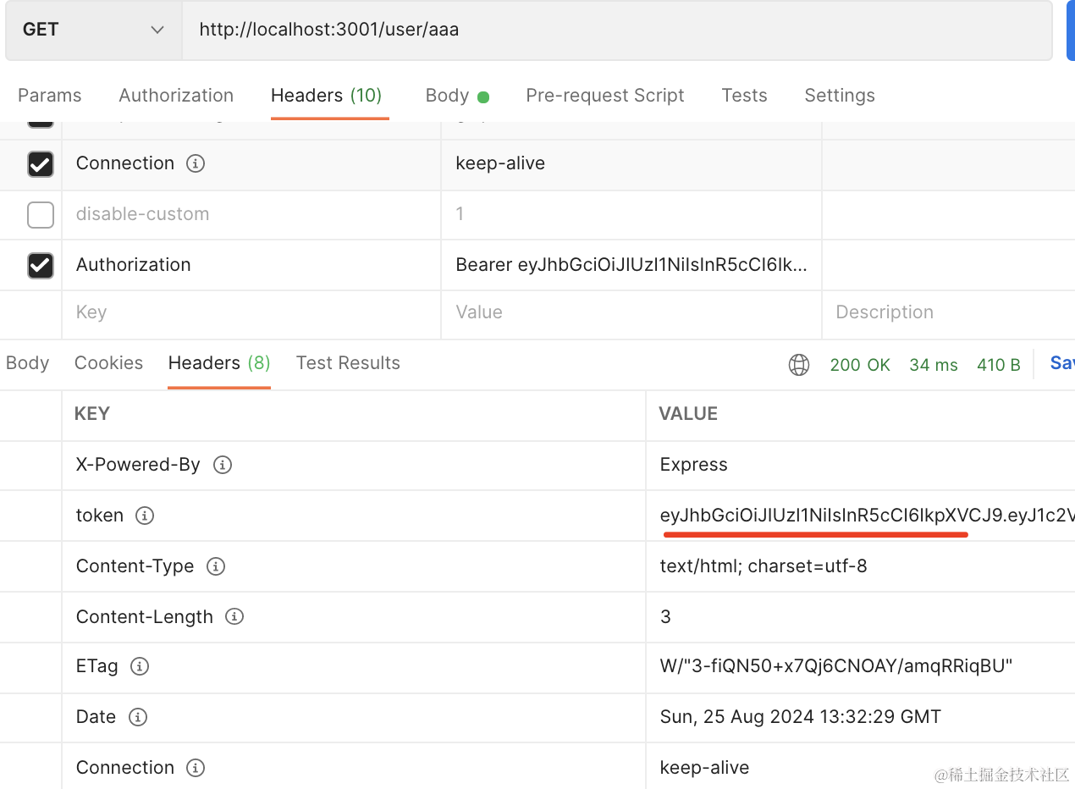Open the Pre-request Script tab

604,96
